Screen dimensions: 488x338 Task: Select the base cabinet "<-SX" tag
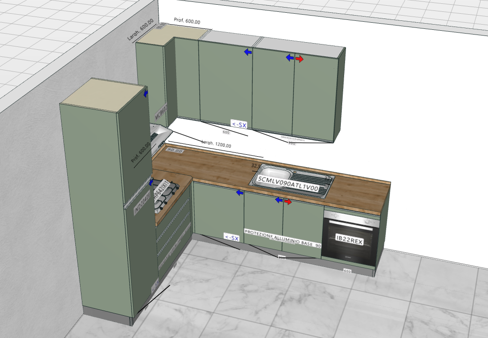pos(231,237)
